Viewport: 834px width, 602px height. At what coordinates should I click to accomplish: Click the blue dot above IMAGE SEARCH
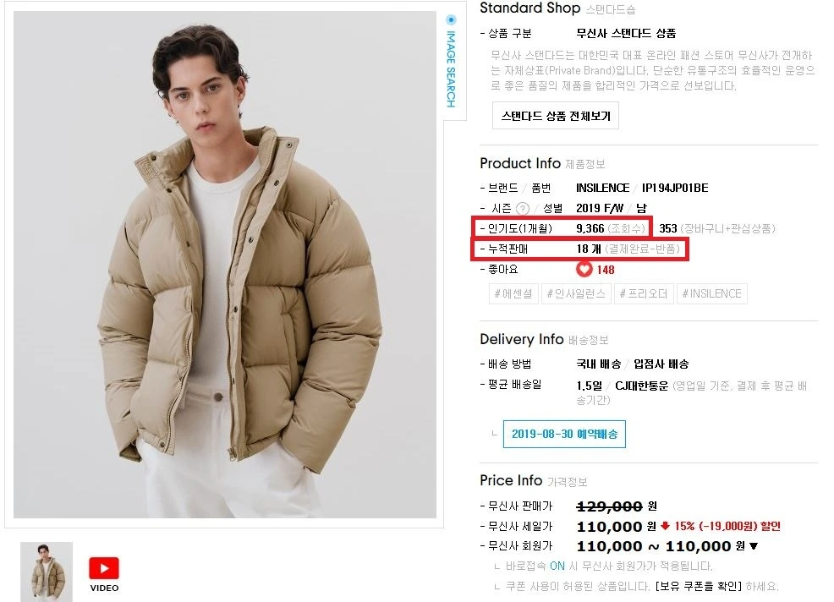tap(451, 19)
